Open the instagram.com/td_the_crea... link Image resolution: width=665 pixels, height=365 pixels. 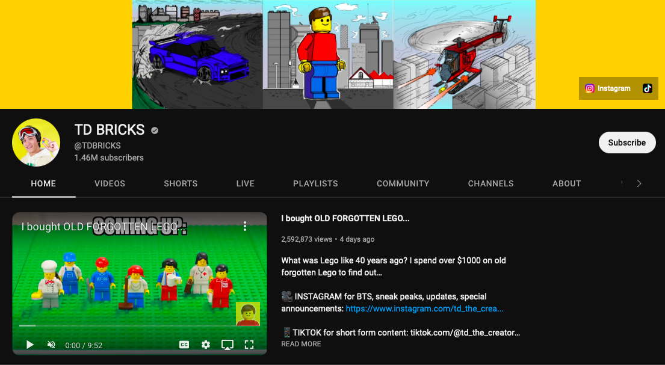424,308
